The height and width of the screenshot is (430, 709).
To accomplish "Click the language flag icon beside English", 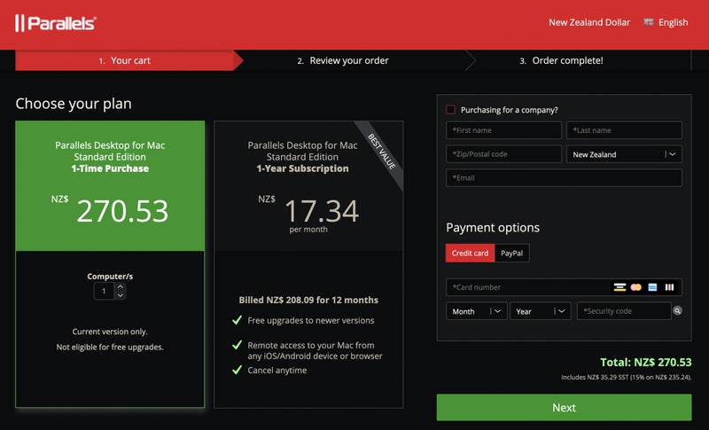I will tap(649, 22).
